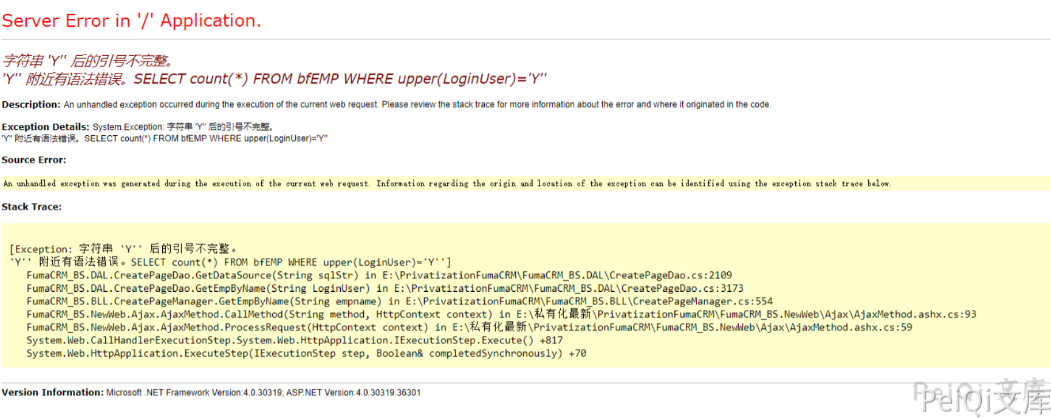Click the AjaxMethod.ProcessRequest stack trace line
The height and width of the screenshot is (418, 1051).
469,328
